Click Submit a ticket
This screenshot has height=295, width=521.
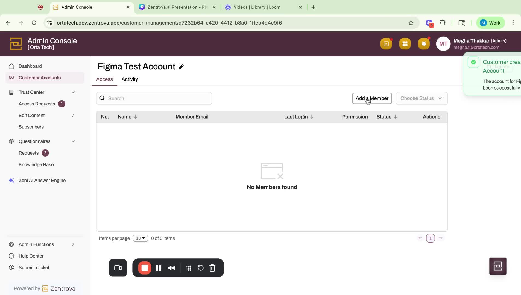34,268
